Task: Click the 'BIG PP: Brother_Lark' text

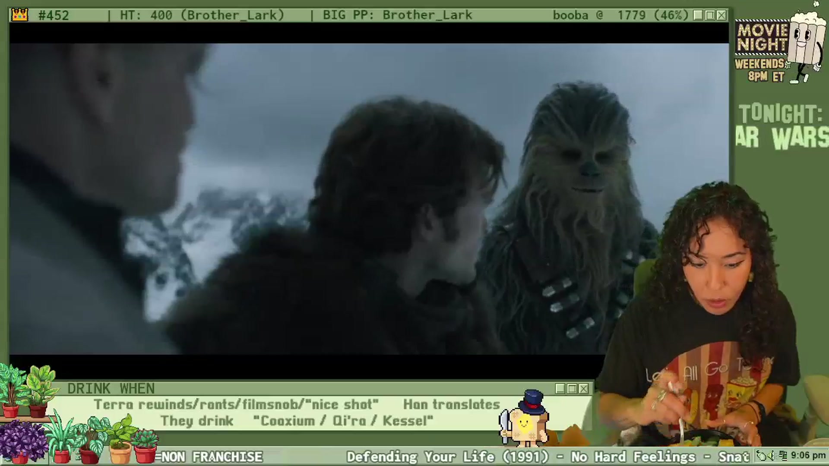Action: 397,16
